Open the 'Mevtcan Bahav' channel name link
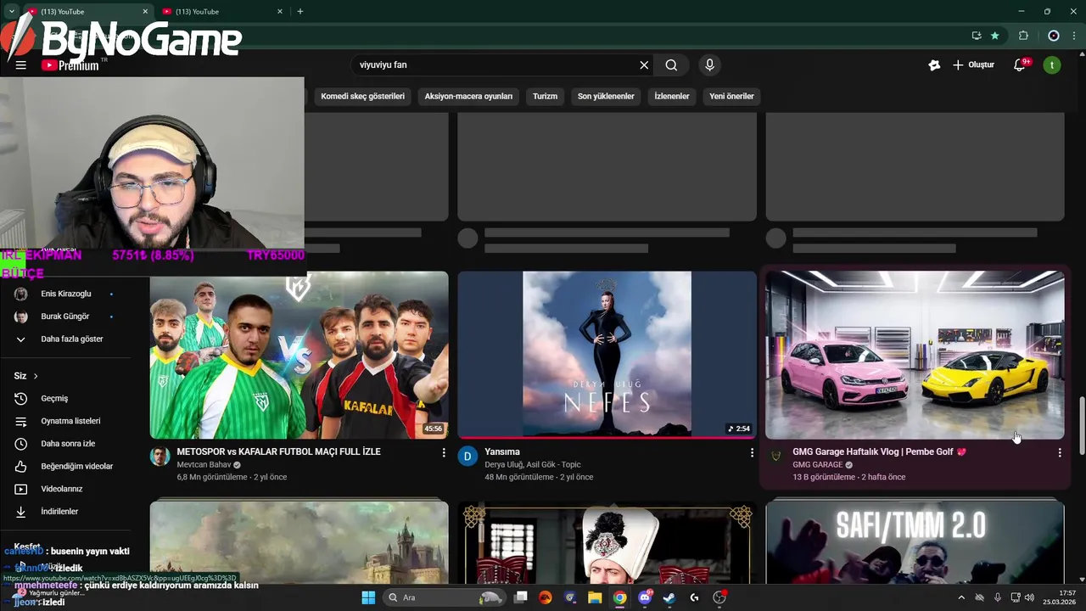 (x=204, y=465)
